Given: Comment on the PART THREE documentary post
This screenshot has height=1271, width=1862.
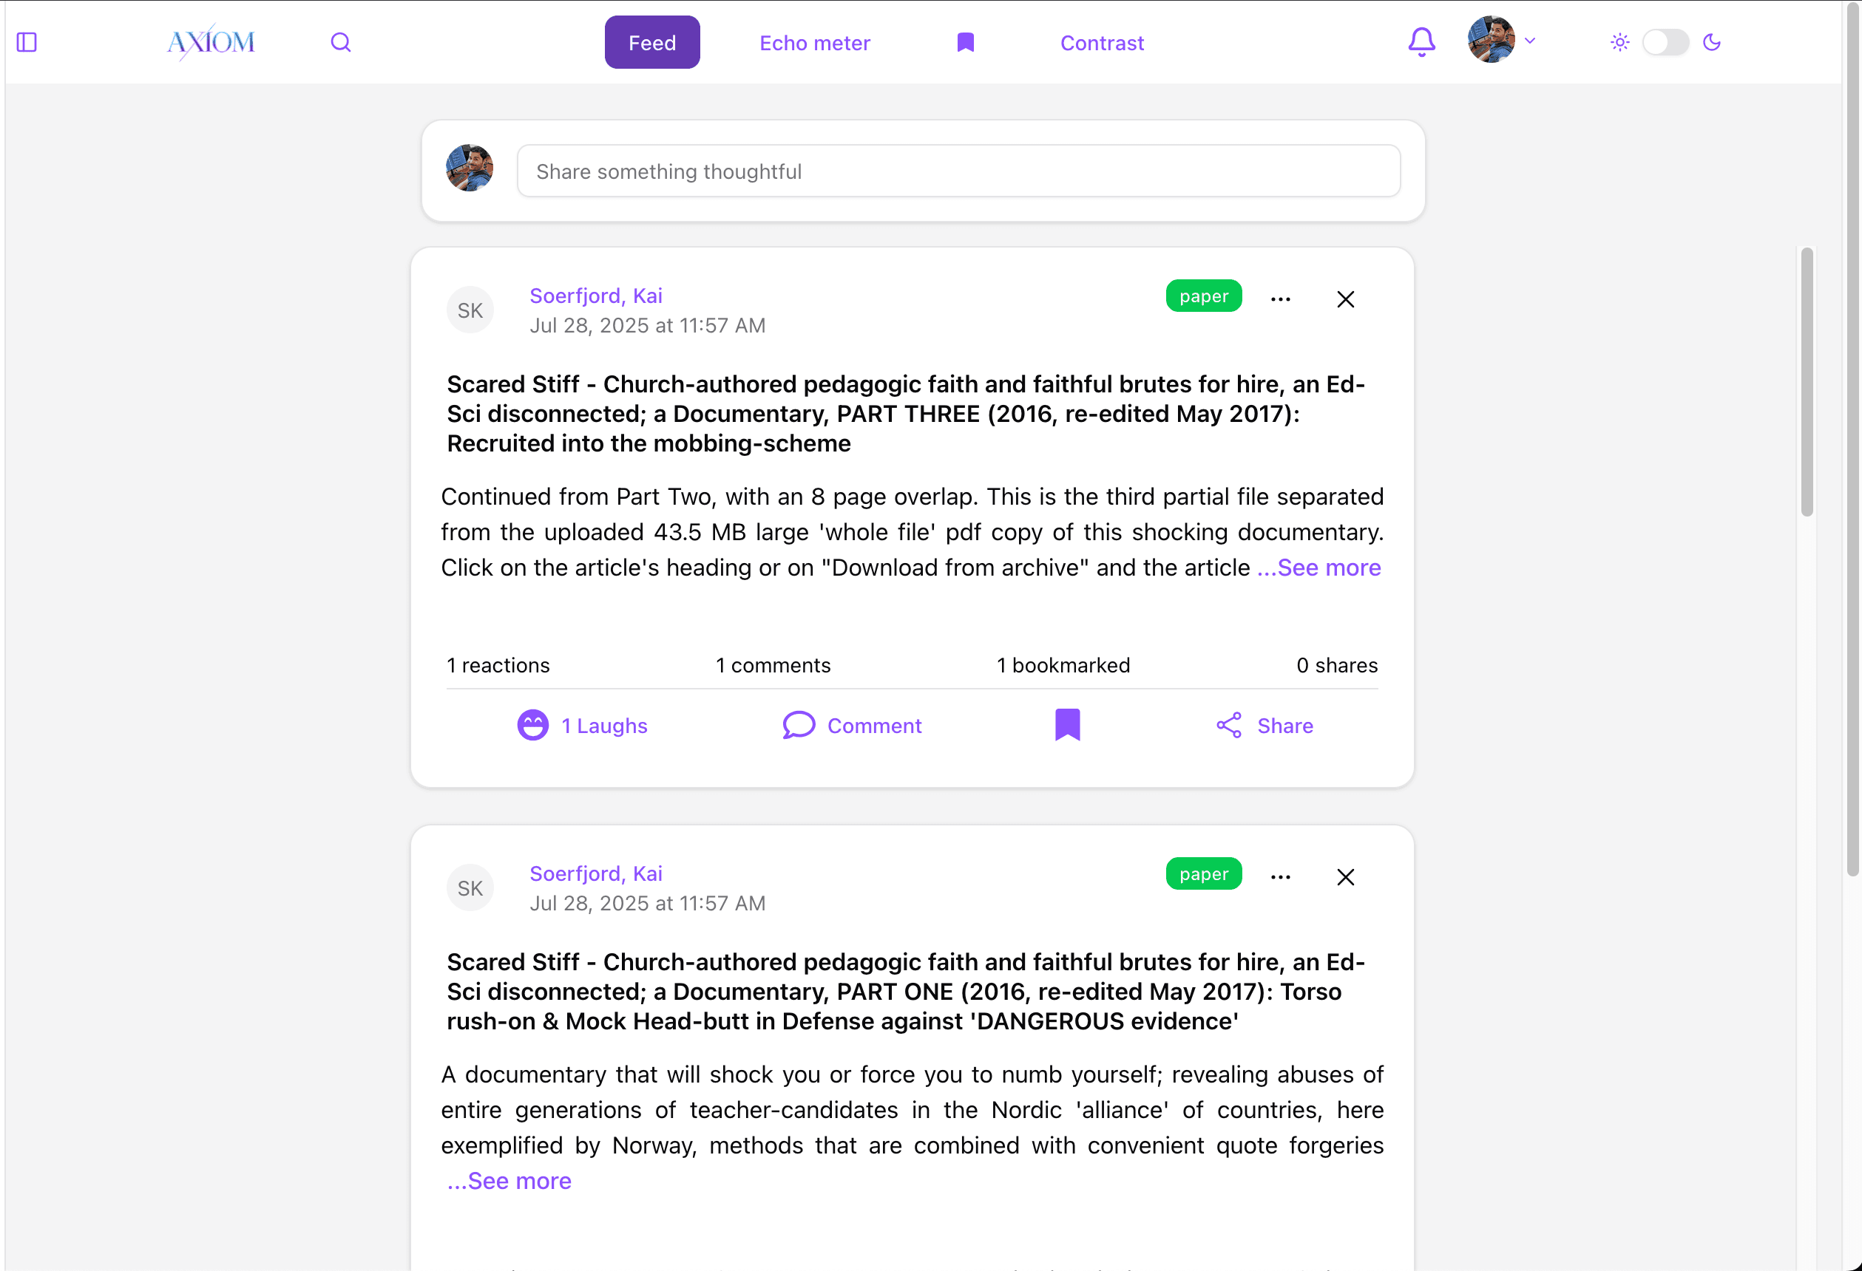Looking at the screenshot, I should click(x=852, y=725).
